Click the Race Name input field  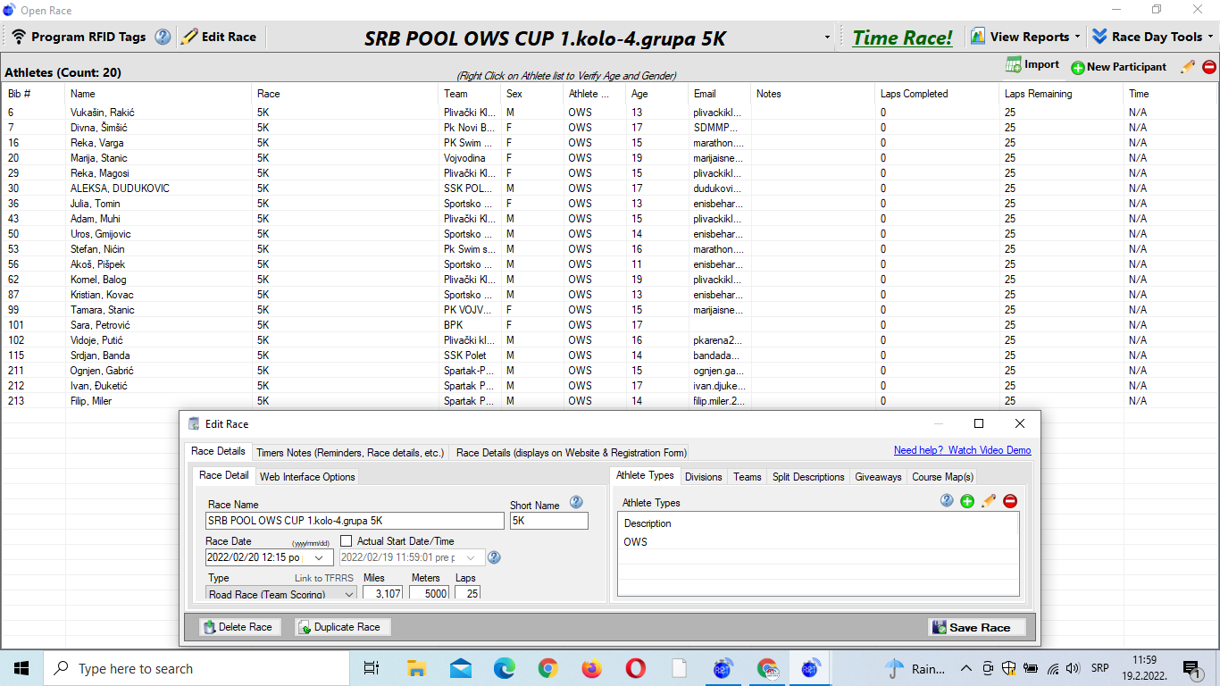click(x=355, y=521)
